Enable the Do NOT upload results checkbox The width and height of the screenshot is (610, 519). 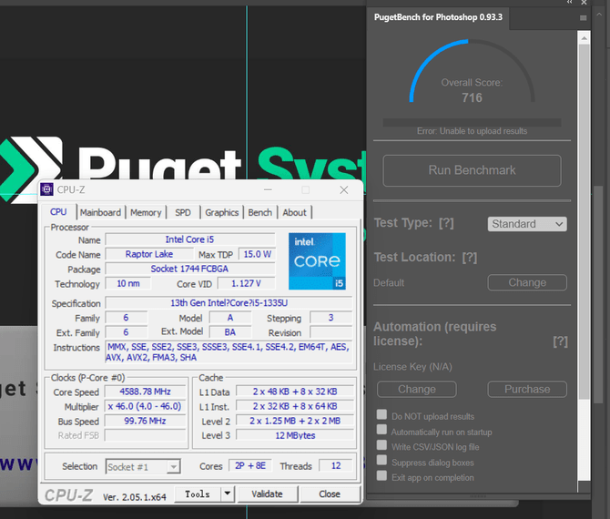tap(381, 416)
